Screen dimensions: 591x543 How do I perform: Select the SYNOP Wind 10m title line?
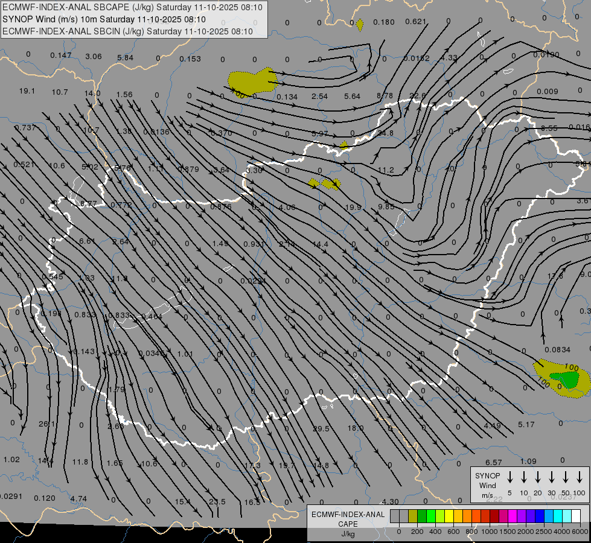click(x=104, y=19)
